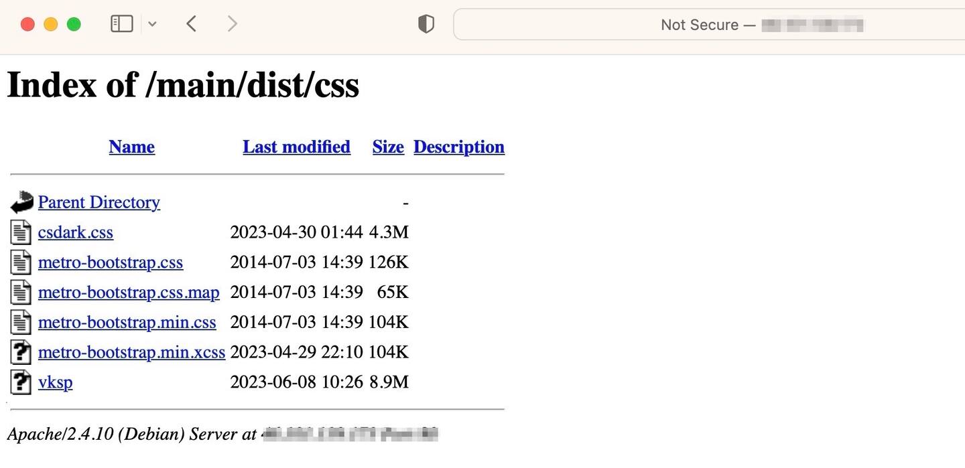Open metro-bootstrap.css file link

110,262
